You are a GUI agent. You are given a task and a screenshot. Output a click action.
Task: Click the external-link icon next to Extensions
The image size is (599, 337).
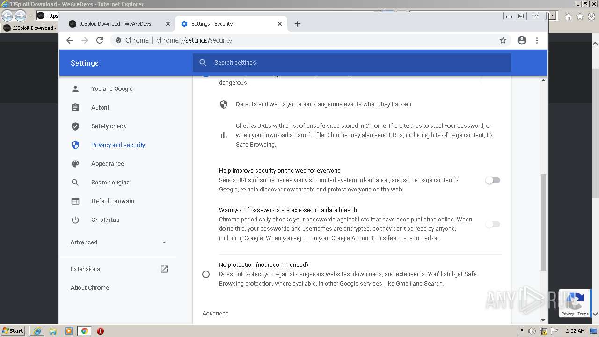164,269
